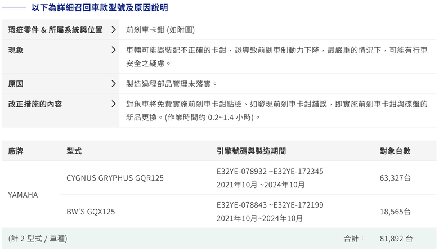
Task: Click the YAMAHA brand cell
Action: [23, 195]
